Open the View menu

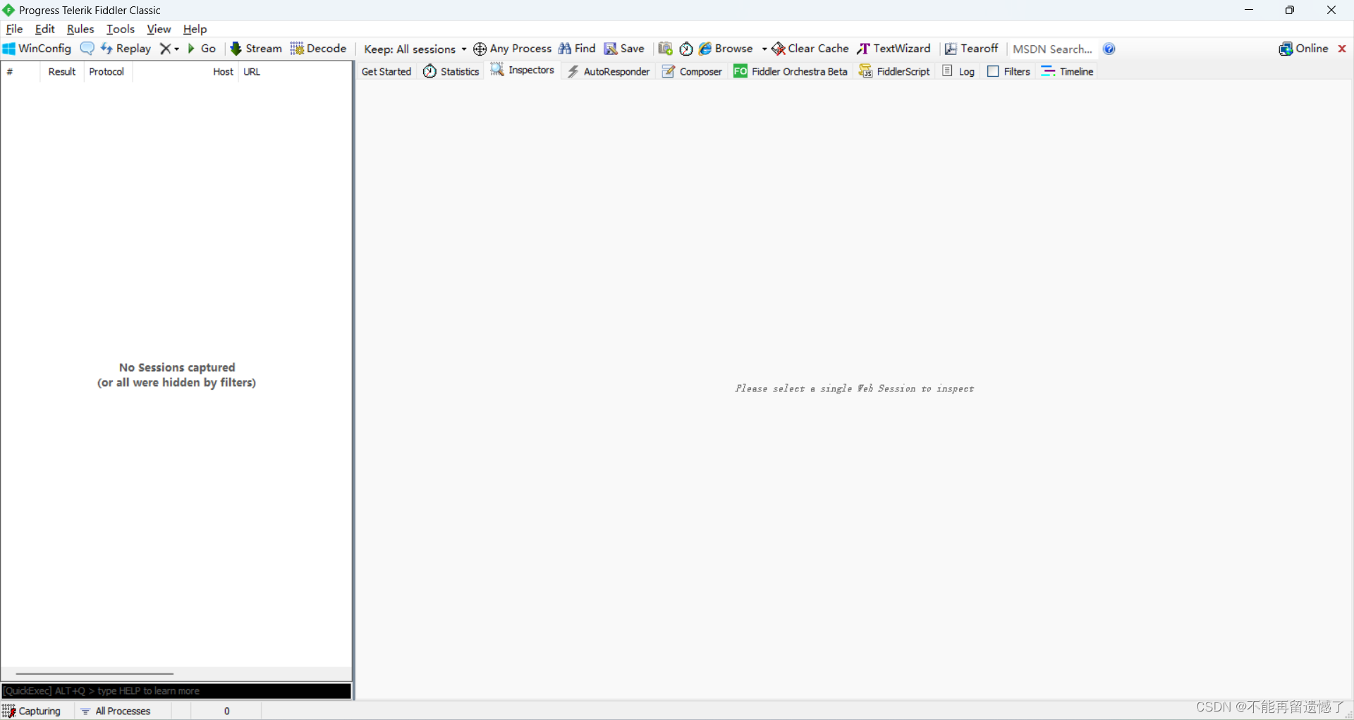(x=159, y=29)
